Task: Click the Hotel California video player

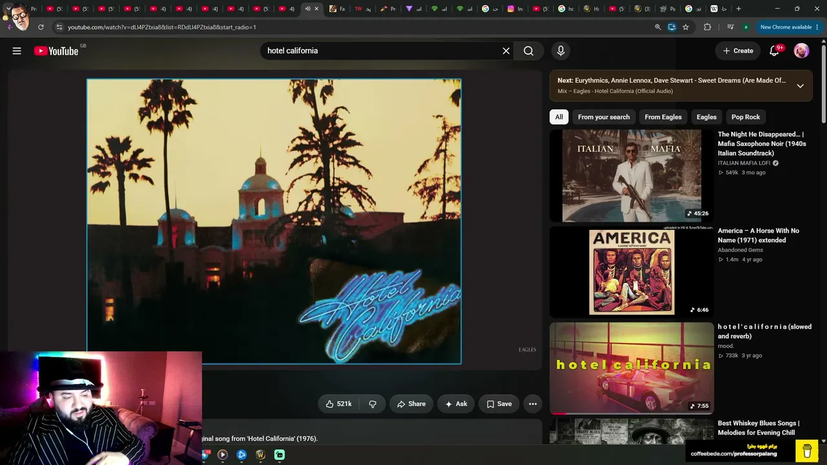Action: [x=274, y=222]
